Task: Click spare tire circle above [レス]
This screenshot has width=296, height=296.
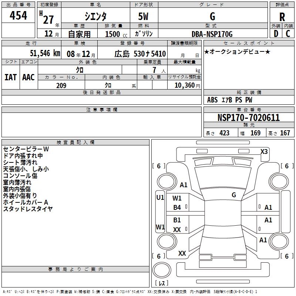Action: pyautogui.click(x=162, y=270)
